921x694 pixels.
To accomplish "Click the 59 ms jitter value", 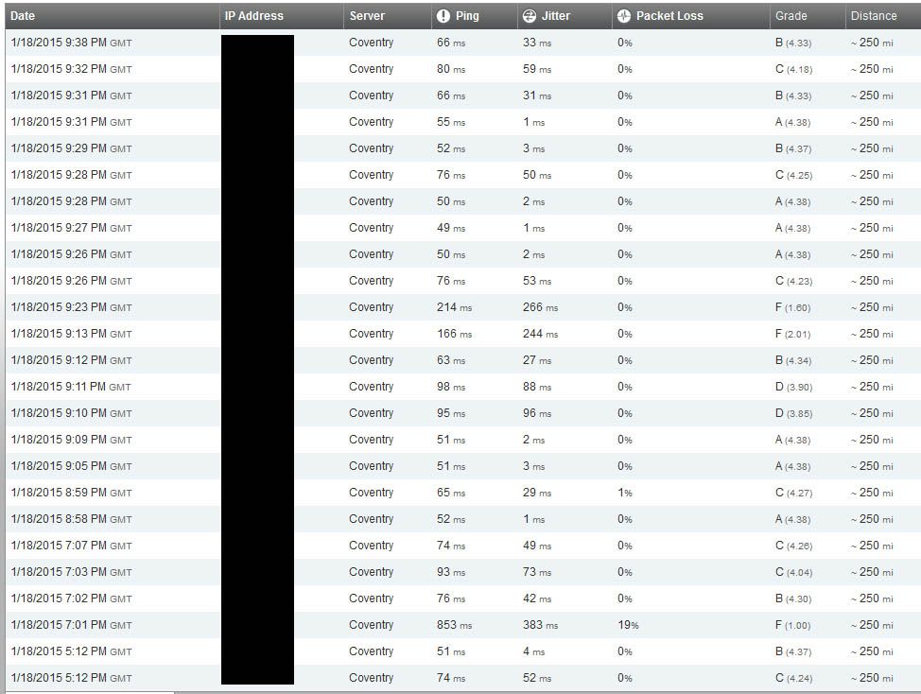I will (537, 69).
